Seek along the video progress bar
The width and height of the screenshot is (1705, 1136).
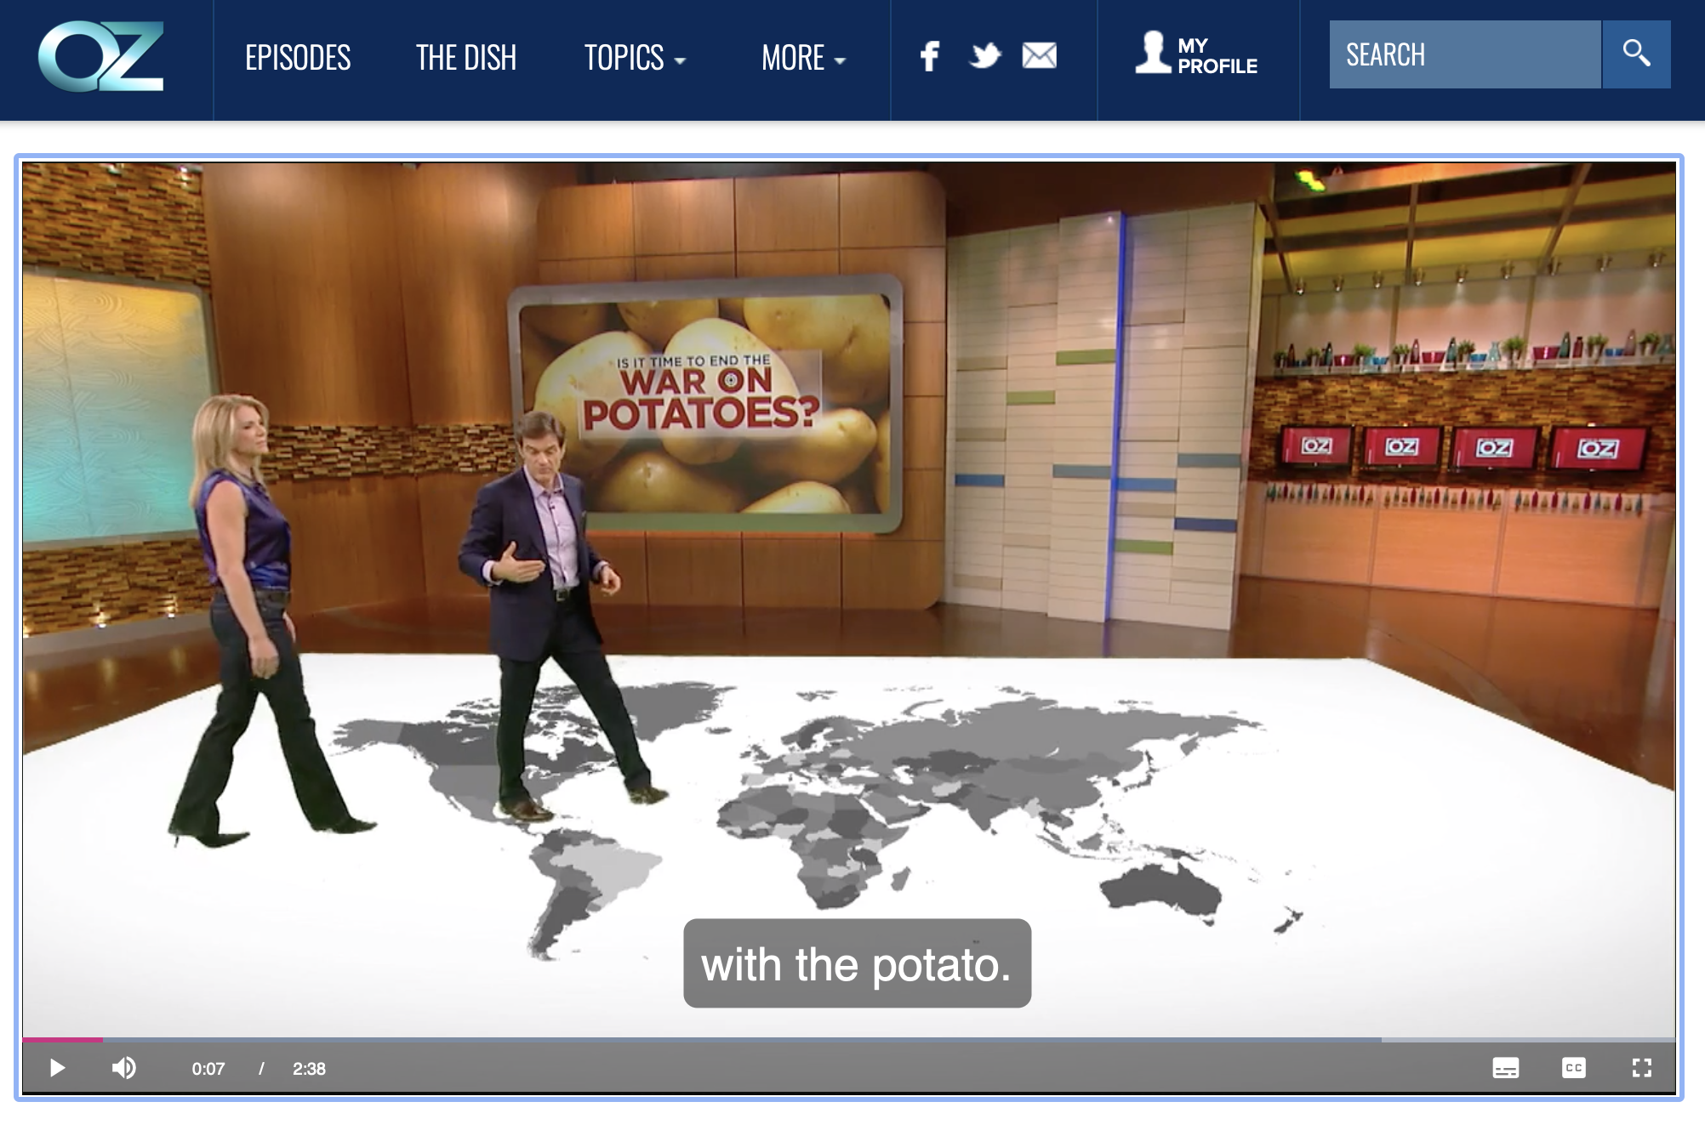coord(849,1039)
